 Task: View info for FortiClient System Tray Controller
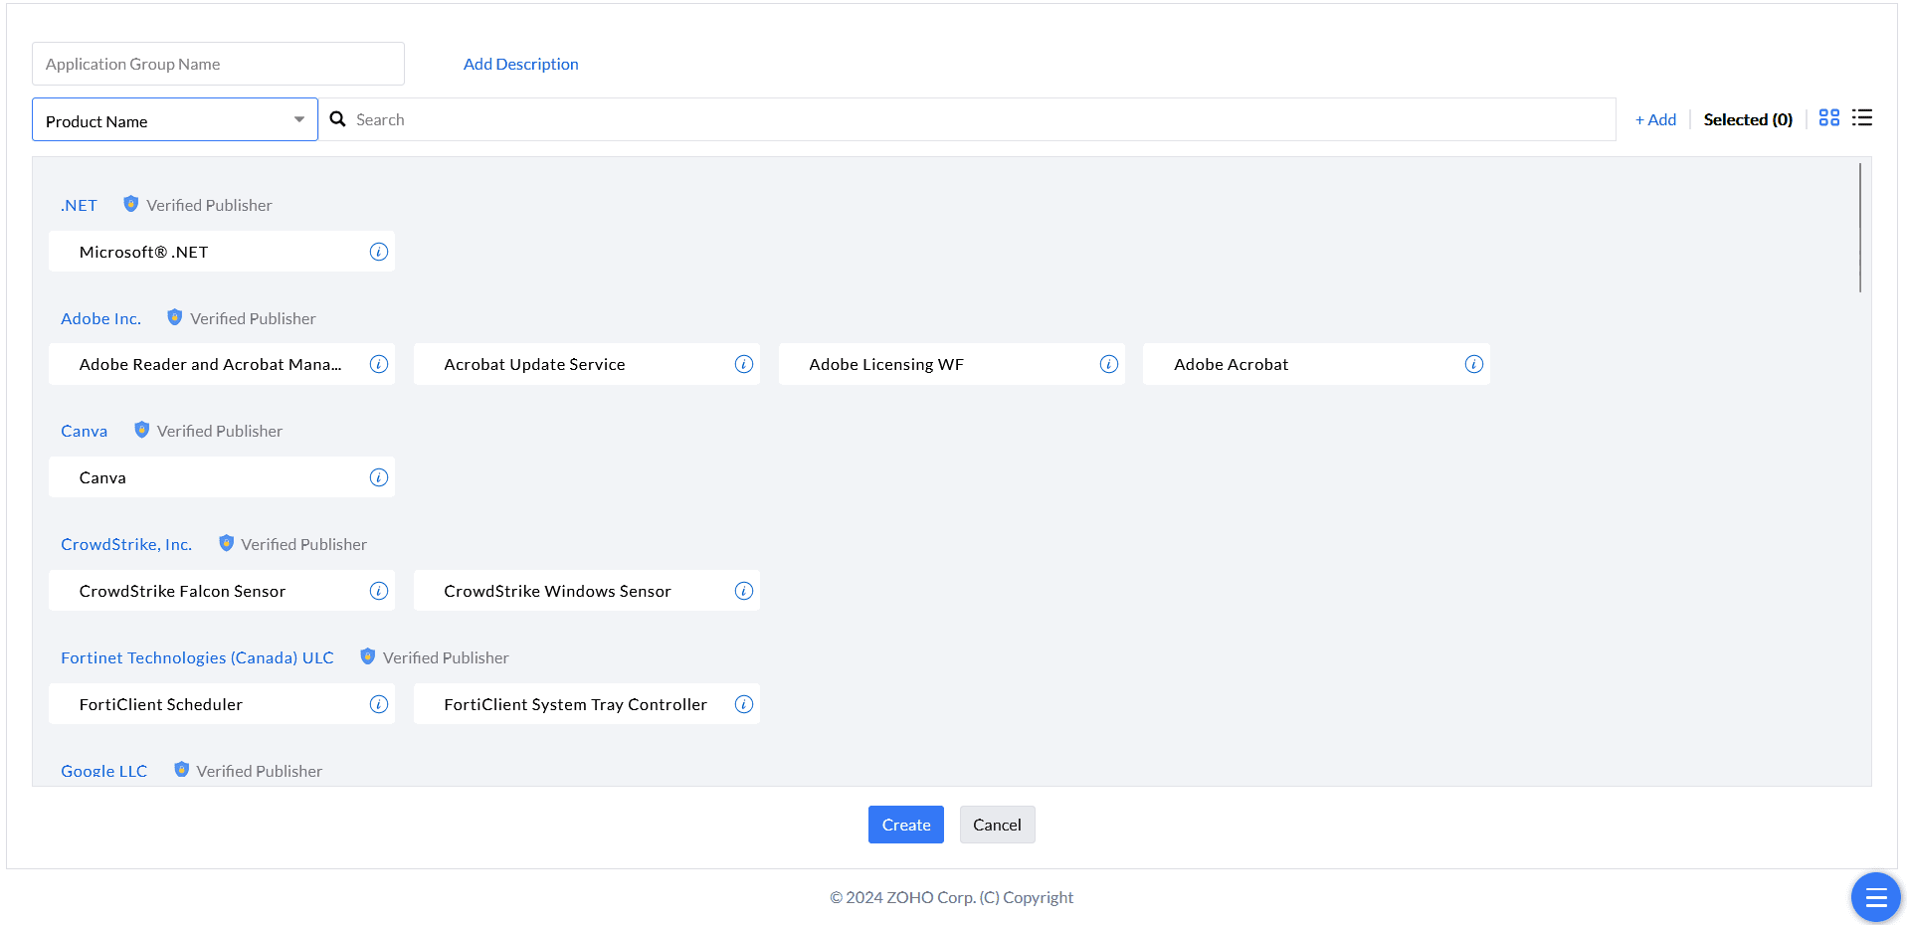[x=744, y=704]
